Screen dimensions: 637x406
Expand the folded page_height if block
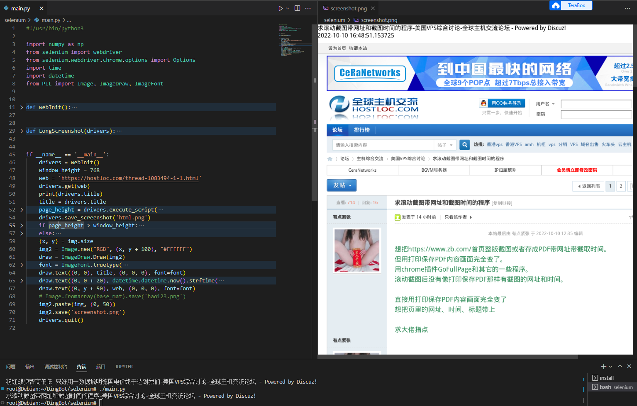click(22, 226)
